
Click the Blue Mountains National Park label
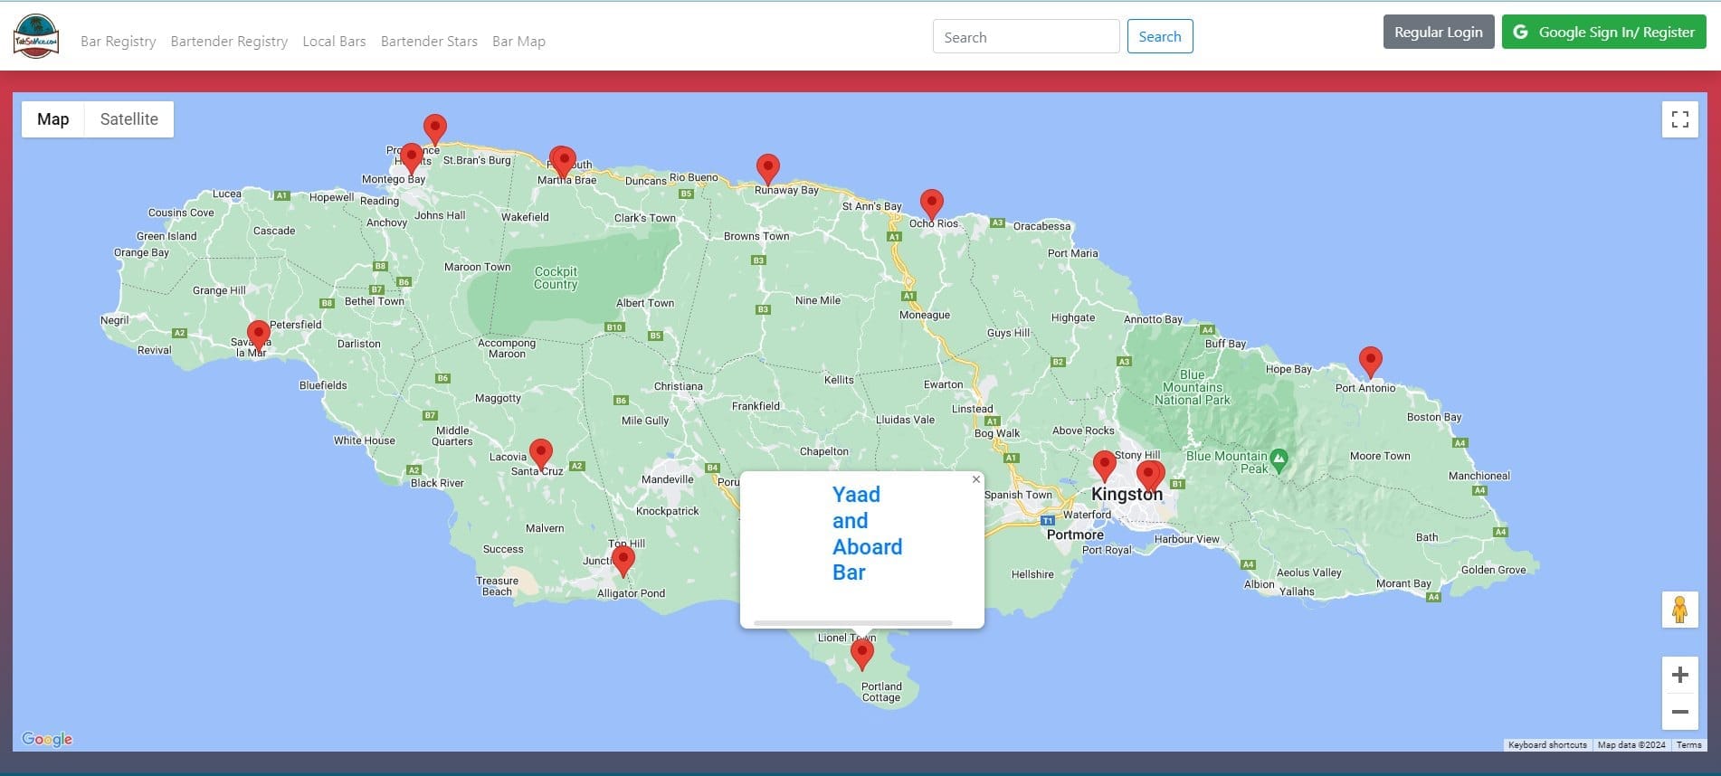(1193, 387)
